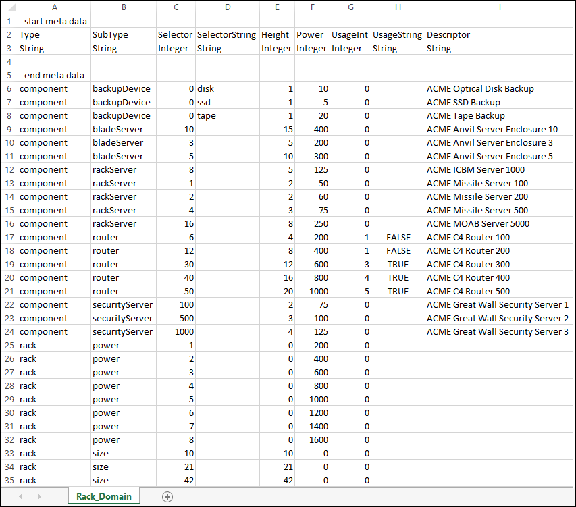Screen dimensions: 576x507
Task: Select row 6 by clicking its row number
Action: click(9, 88)
